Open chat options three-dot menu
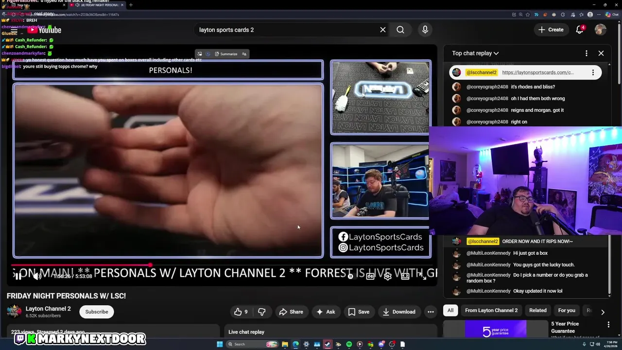 coord(587,53)
